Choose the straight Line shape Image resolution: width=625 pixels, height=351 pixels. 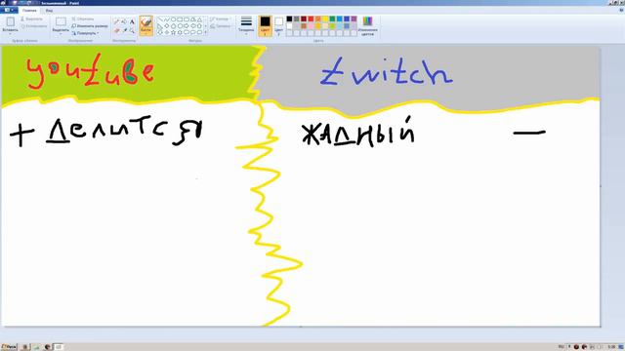(x=160, y=19)
